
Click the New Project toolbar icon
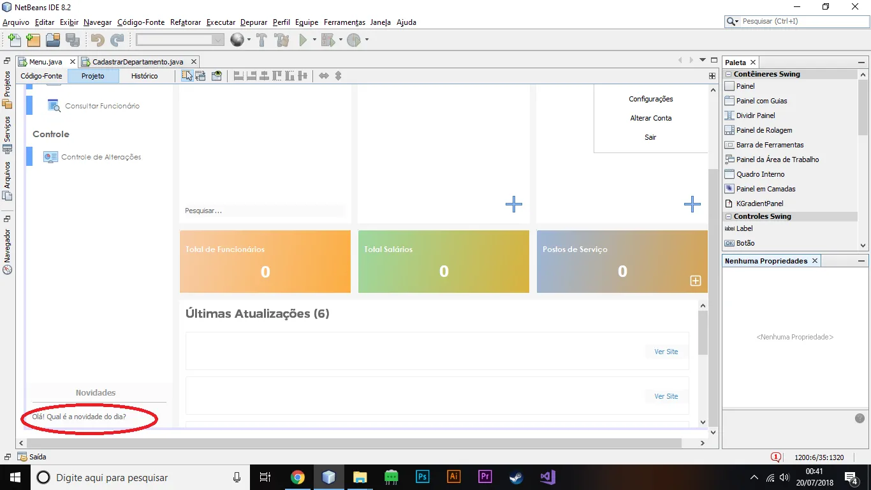pos(33,40)
